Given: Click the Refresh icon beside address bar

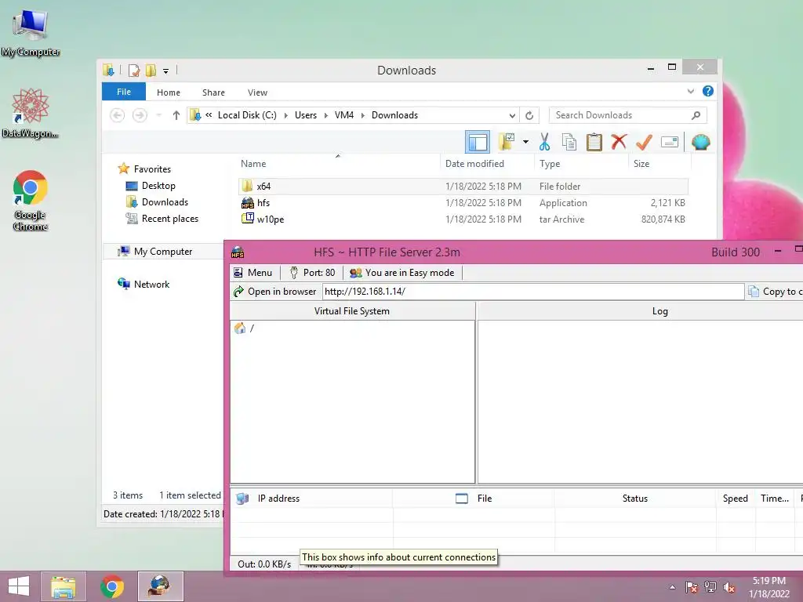Looking at the screenshot, I should coord(529,115).
